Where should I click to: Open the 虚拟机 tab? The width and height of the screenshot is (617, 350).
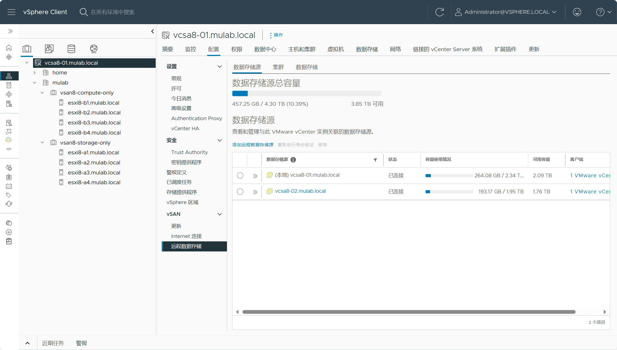pyautogui.click(x=336, y=49)
